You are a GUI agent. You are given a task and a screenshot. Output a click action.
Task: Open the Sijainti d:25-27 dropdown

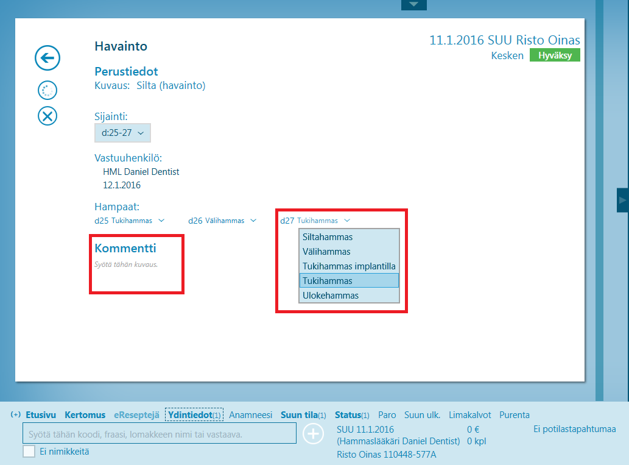[122, 133]
